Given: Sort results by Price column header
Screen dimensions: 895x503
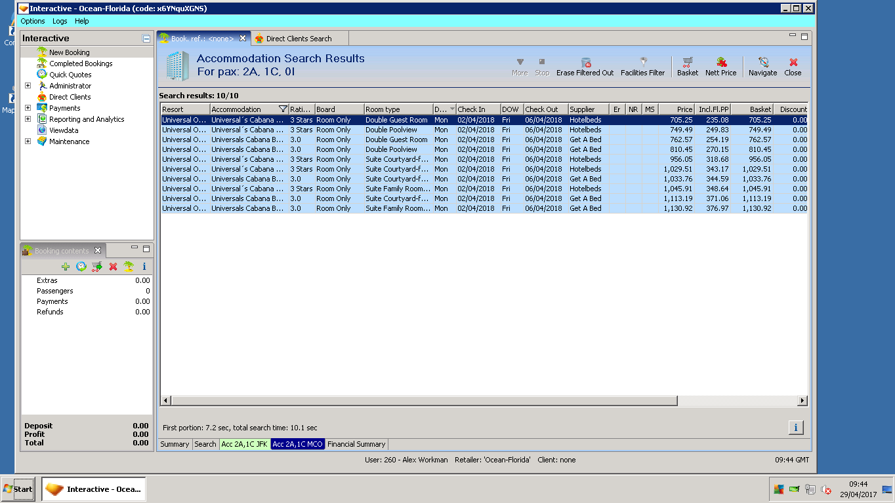Looking at the screenshot, I should [676, 109].
